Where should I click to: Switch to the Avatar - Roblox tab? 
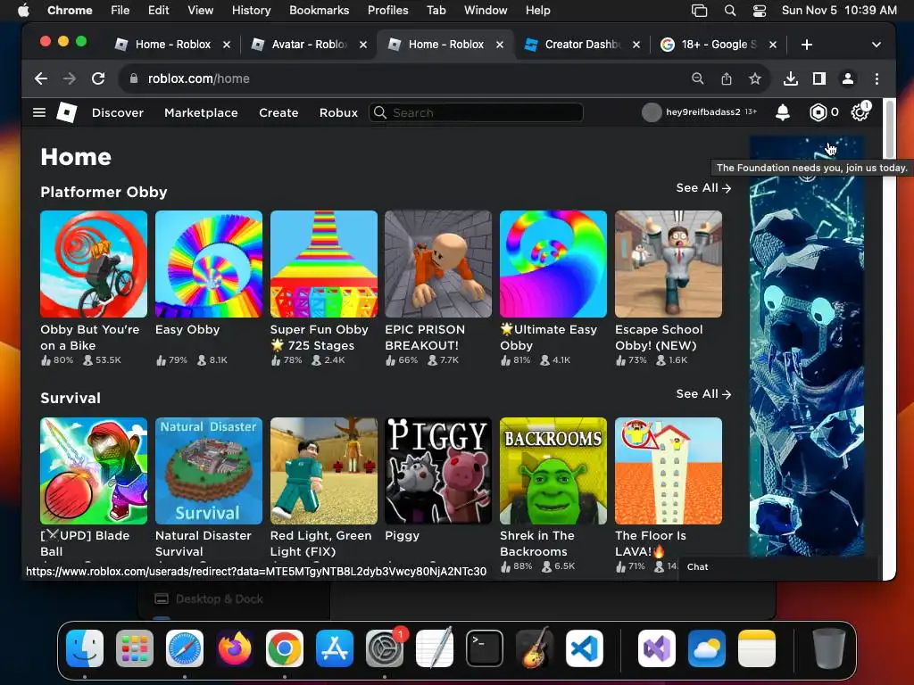[x=309, y=45]
